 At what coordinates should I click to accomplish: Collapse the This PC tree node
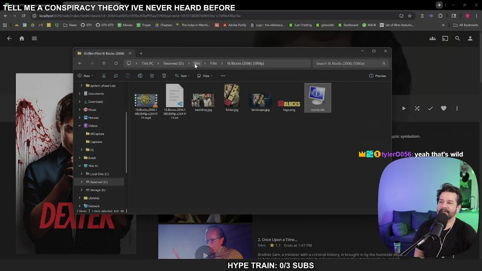(79, 166)
